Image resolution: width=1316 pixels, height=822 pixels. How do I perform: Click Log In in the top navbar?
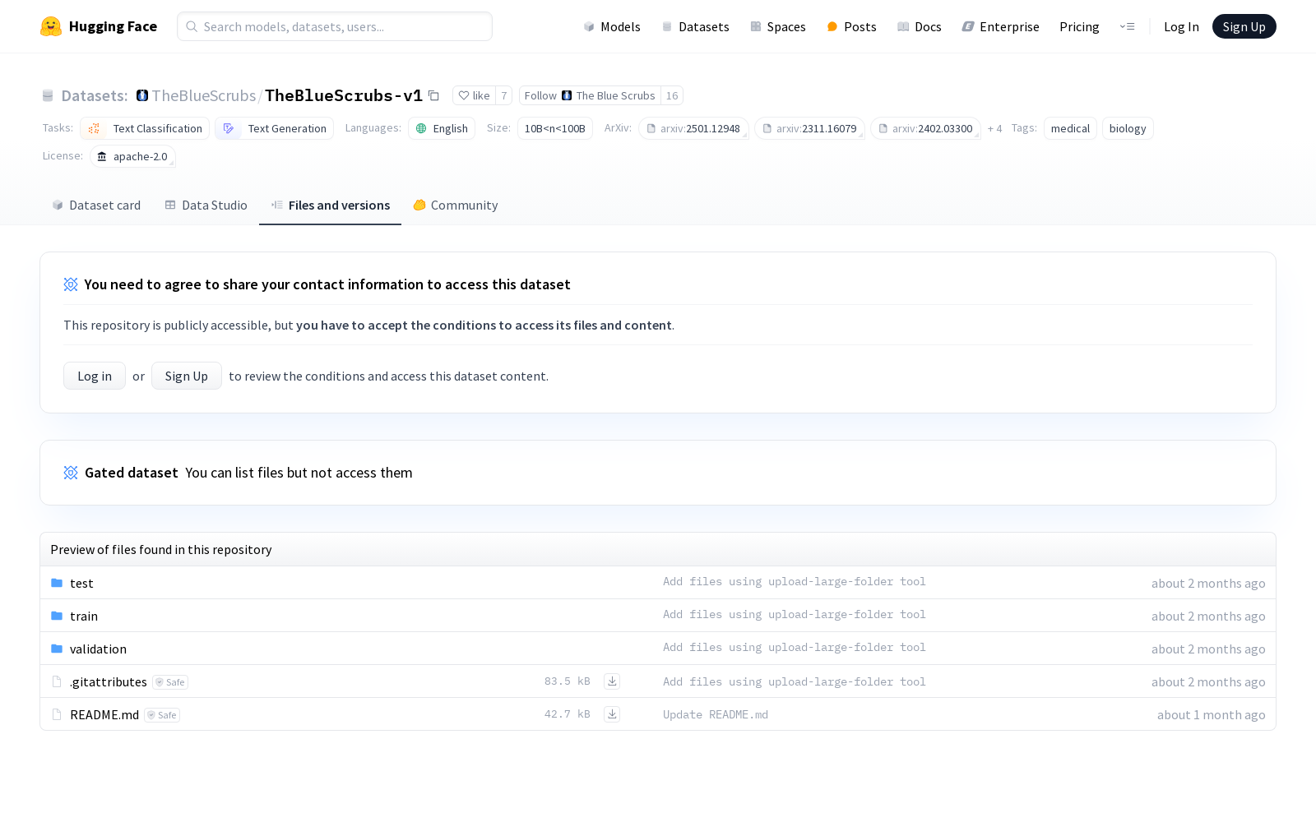(x=1181, y=26)
